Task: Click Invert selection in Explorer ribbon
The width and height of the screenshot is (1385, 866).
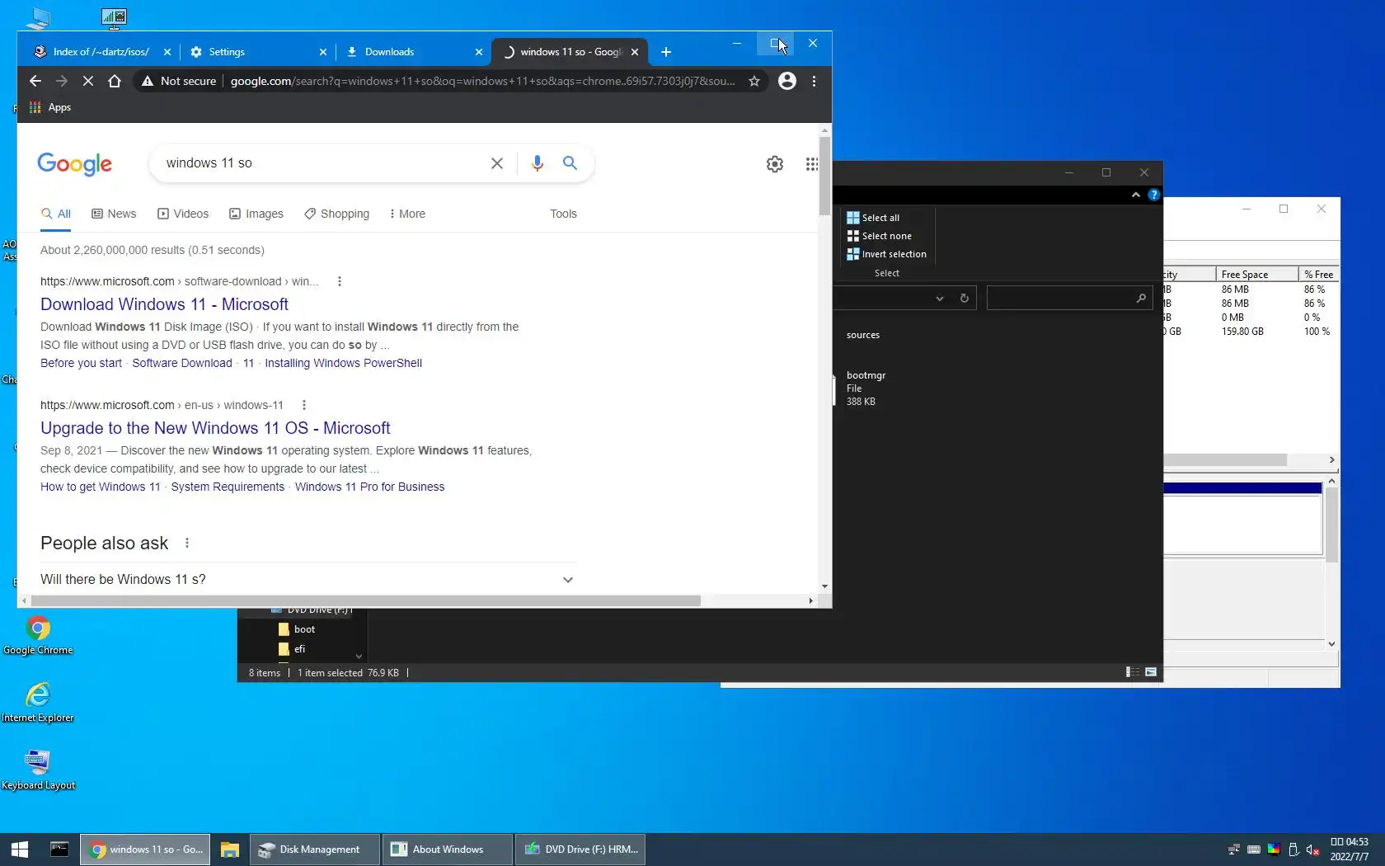Action: (886, 254)
